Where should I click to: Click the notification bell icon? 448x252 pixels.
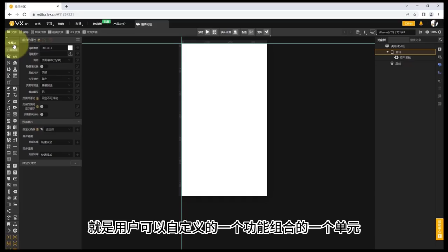click(421, 23)
